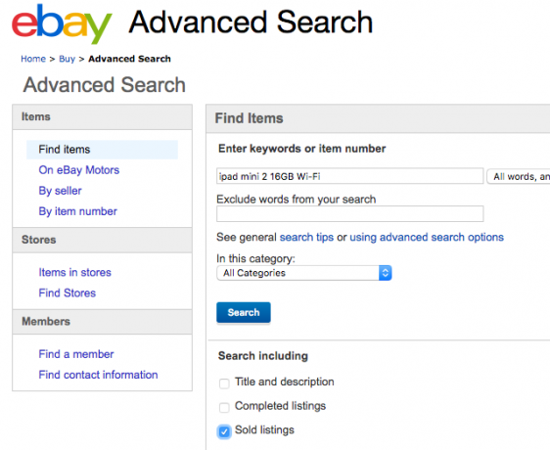This screenshot has height=450, width=550.
Task: Open On eBay Motors search
Action: click(79, 170)
